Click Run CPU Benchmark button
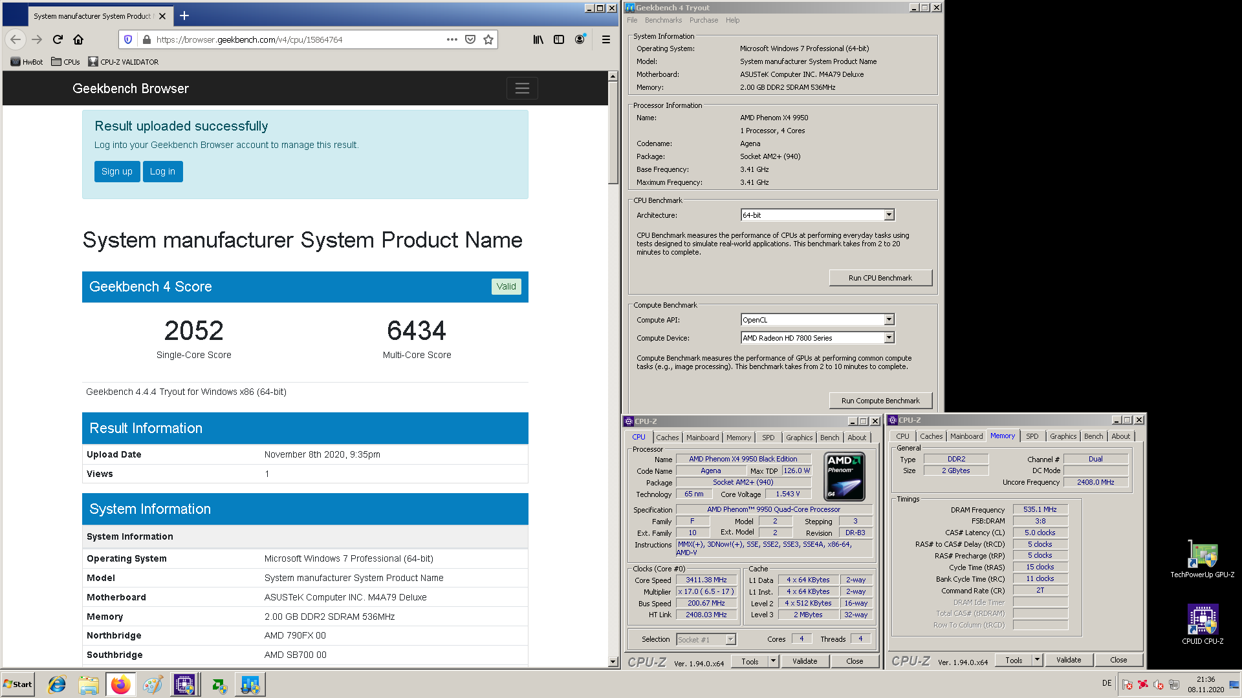Image resolution: width=1242 pixels, height=698 pixels. (880, 278)
